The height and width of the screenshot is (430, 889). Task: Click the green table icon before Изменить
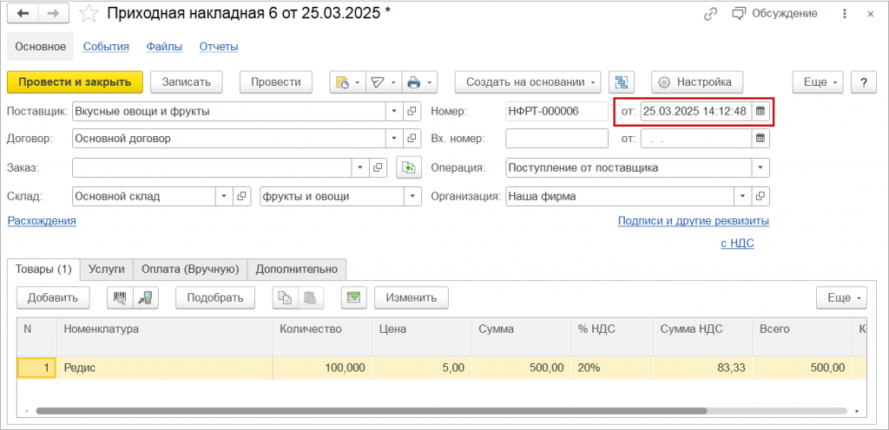(x=353, y=297)
